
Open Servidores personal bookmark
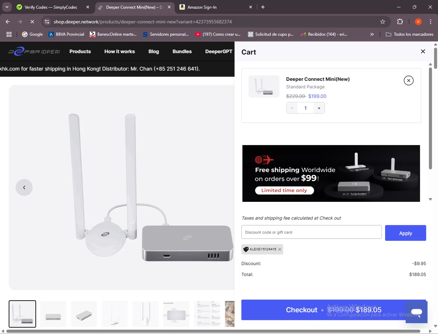click(x=166, y=34)
